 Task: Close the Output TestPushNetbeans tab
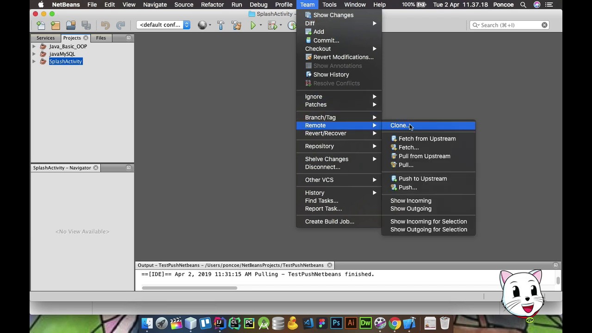click(x=329, y=265)
